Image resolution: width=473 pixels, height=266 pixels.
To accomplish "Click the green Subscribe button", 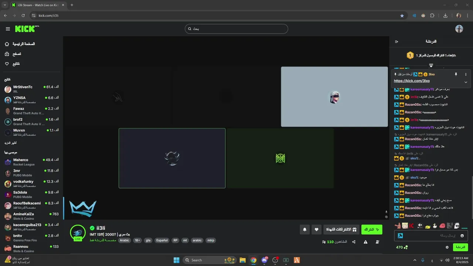I will [x=372, y=229].
